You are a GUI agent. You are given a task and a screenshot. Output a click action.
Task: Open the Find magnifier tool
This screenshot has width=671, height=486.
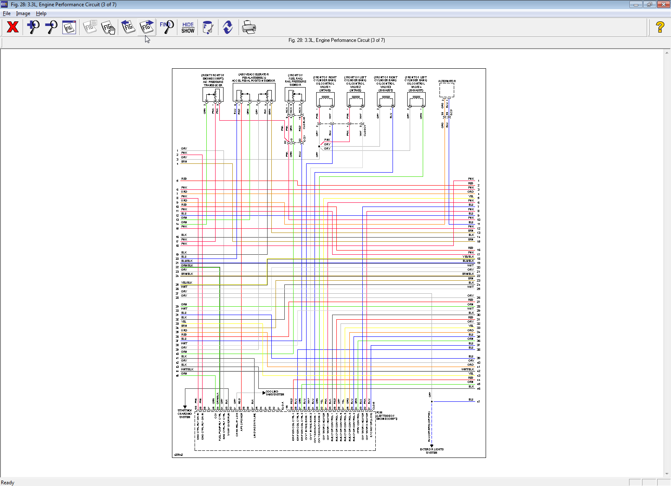tap(166, 27)
